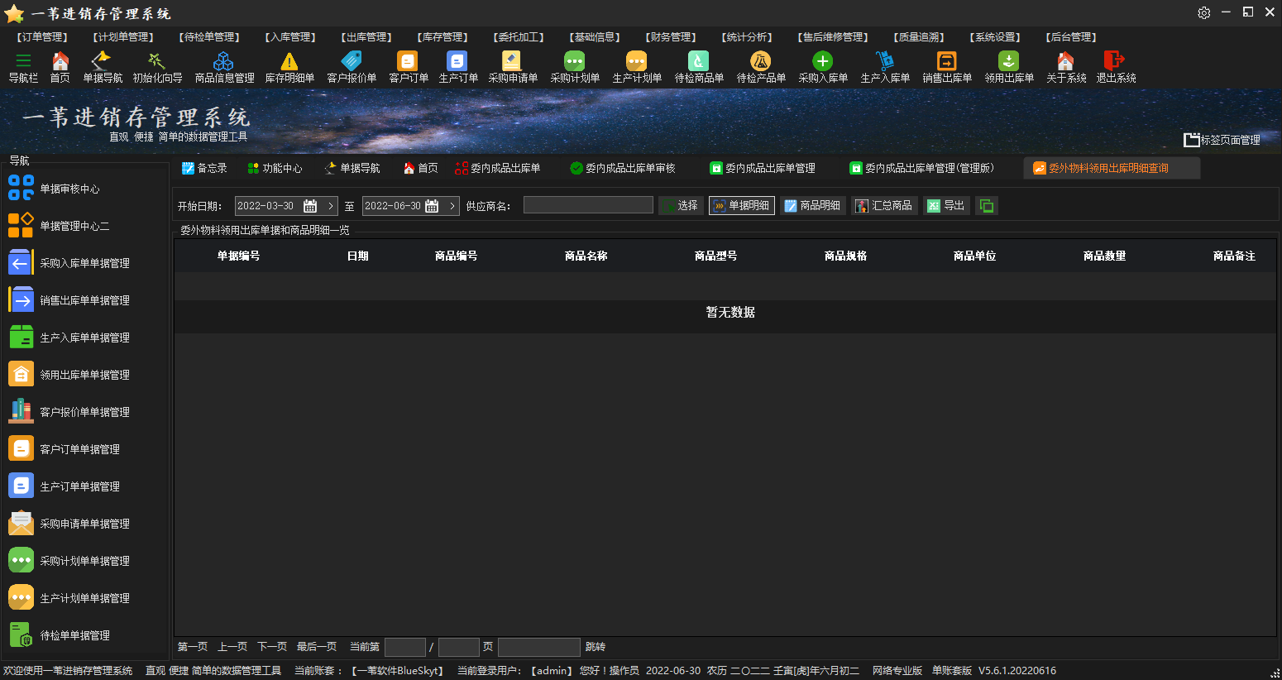Open 首页 from the top toolbar
1282x680 pixels.
pyautogui.click(x=60, y=66)
